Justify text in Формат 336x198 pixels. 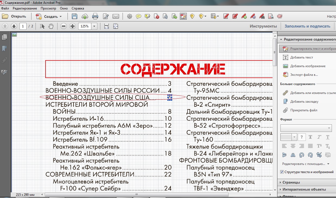pos(310,146)
